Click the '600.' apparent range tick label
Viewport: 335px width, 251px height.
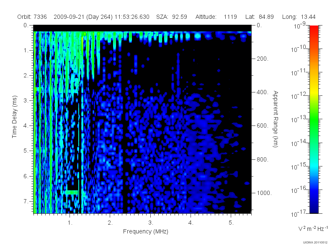point(263,126)
